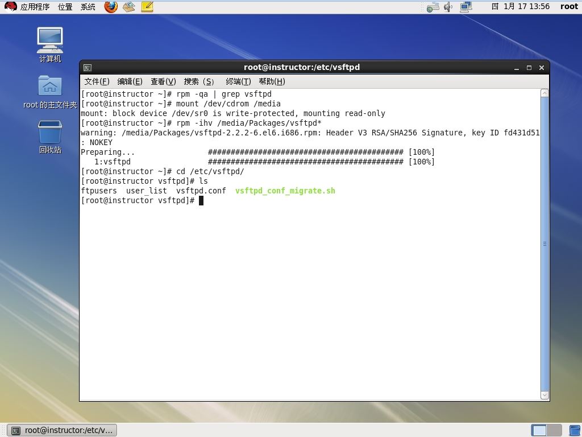Open the 计算机 desktop icon
Viewport: 582px width, 437px height.
(50, 44)
